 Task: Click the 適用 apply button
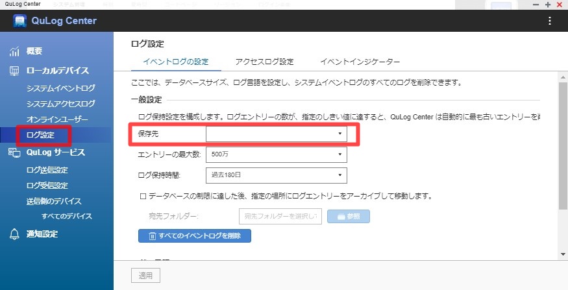(x=145, y=276)
